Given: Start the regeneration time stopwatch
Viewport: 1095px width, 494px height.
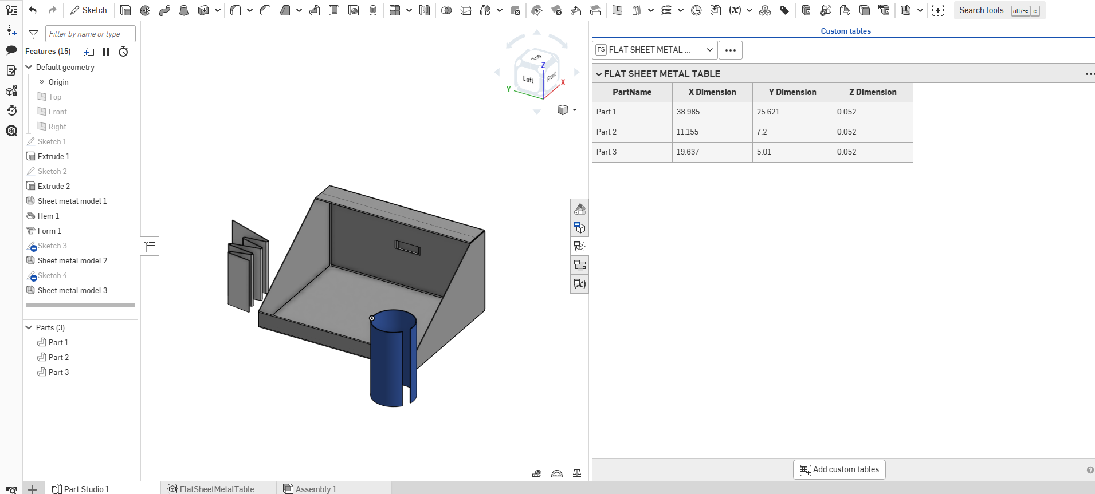Looking at the screenshot, I should 123,52.
